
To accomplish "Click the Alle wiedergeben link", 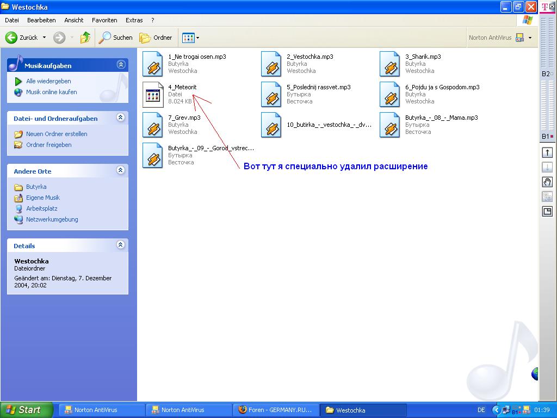I will coord(48,81).
